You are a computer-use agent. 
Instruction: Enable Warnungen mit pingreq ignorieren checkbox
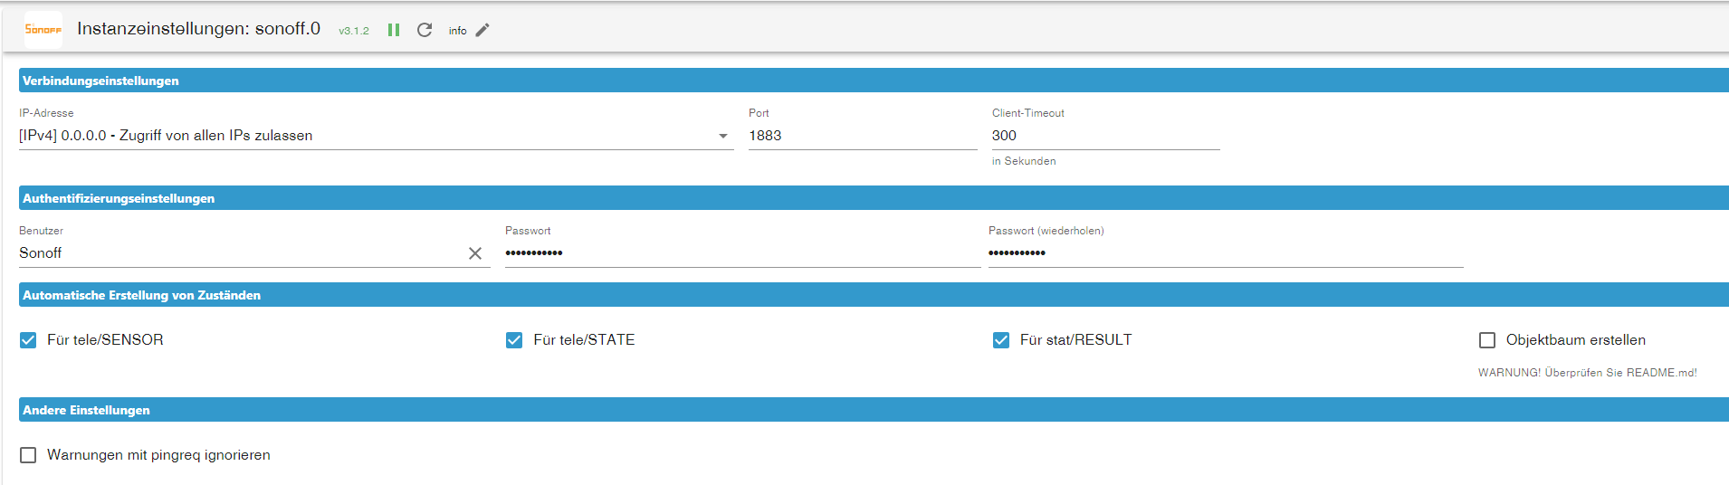pyautogui.click(x=28, y=455)
